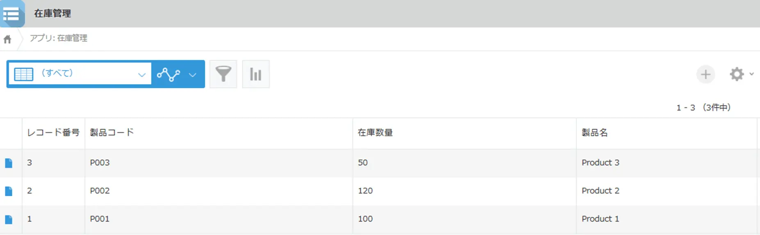Viewport: 760px width, 235px height.
Task: Open app settings gear icon
Action: pos(737,74)
